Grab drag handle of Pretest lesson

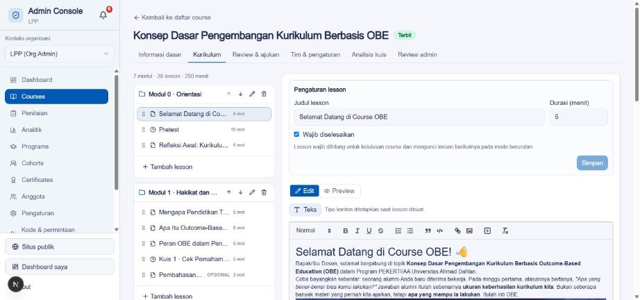[143, 129]
